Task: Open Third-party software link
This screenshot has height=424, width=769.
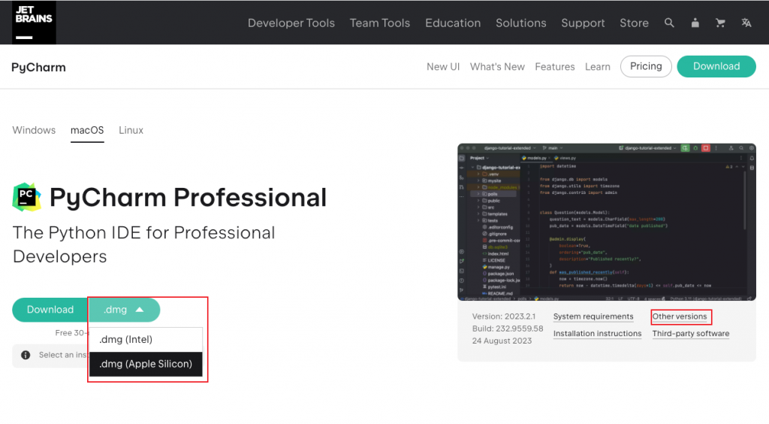Action: click(691, 334)
